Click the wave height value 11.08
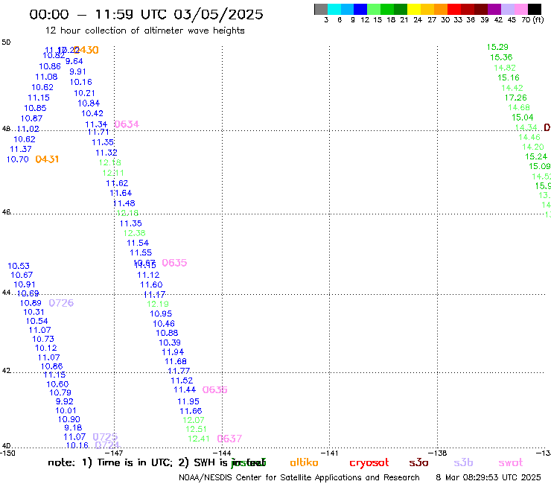This screenshot has height=484, width=551. (46, 77)
